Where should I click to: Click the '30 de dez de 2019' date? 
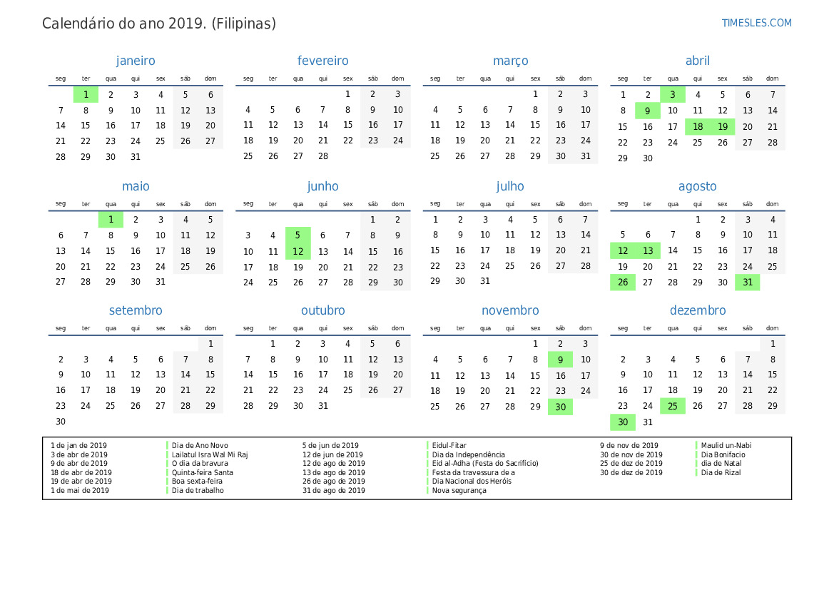(631, 472)
